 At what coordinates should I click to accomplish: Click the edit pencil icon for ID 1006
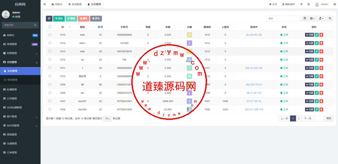317,110
